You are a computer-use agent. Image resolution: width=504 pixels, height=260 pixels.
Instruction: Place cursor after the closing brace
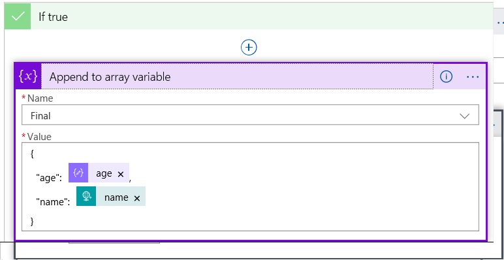coord(35,221)
